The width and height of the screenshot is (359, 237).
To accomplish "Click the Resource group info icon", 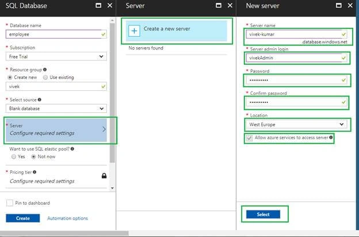I will click(x=45, y=70).
